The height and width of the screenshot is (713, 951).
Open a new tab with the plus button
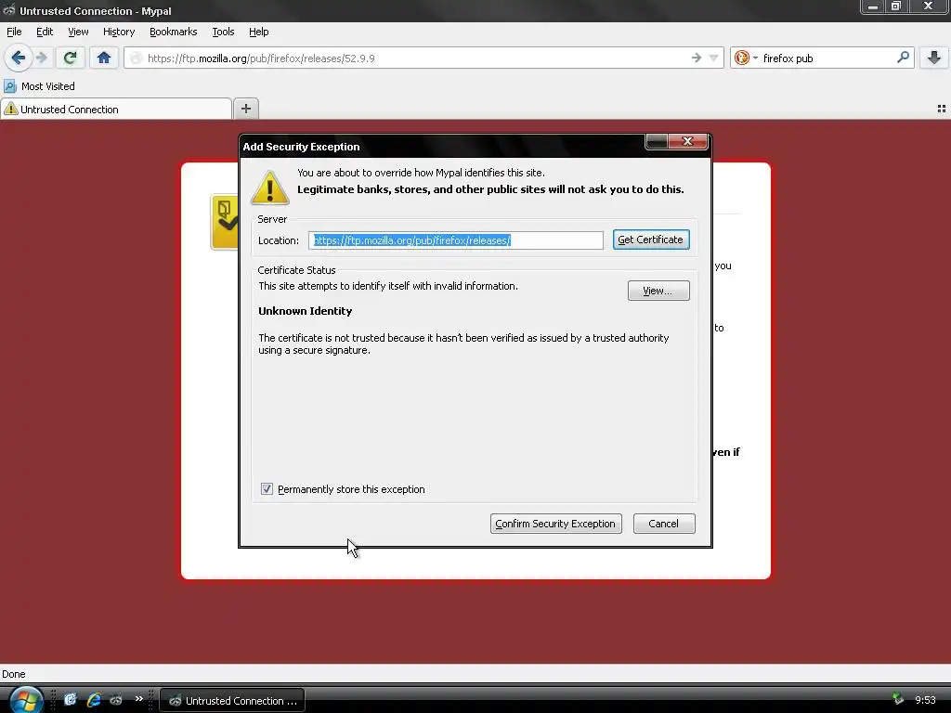tap(245, 109)
